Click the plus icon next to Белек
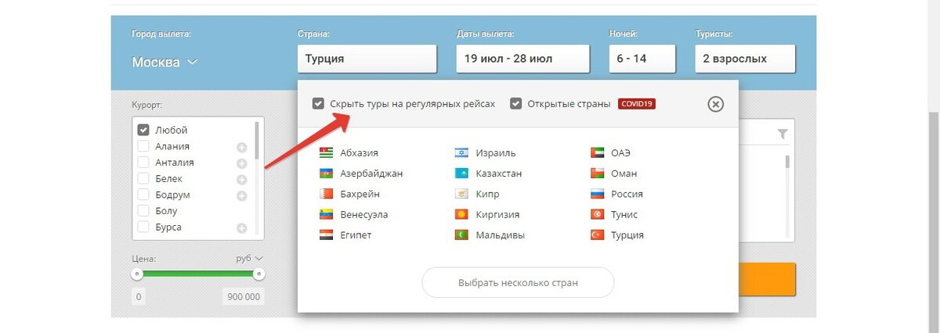This screenshot has height=333, width=940. coord(242,179)
